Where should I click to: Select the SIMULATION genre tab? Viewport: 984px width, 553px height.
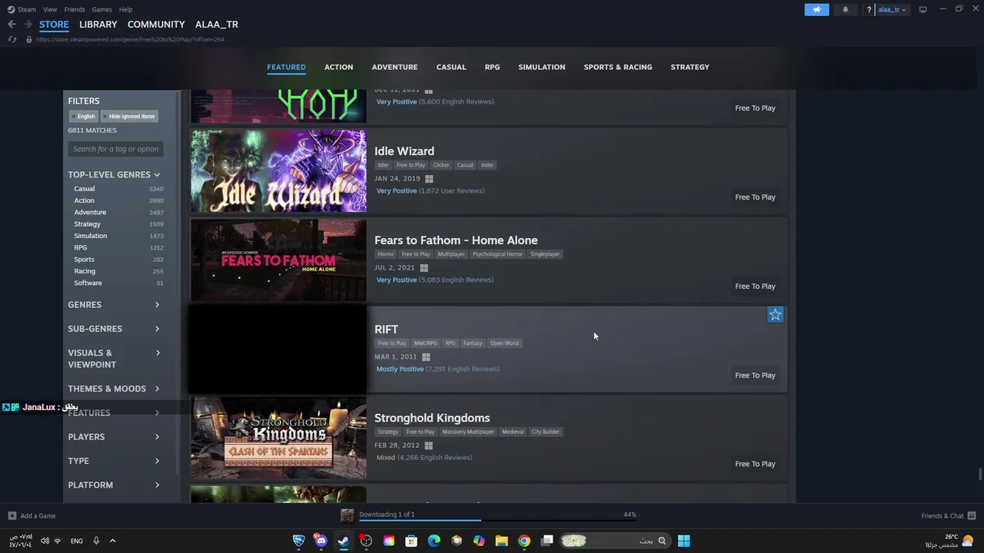541,67
